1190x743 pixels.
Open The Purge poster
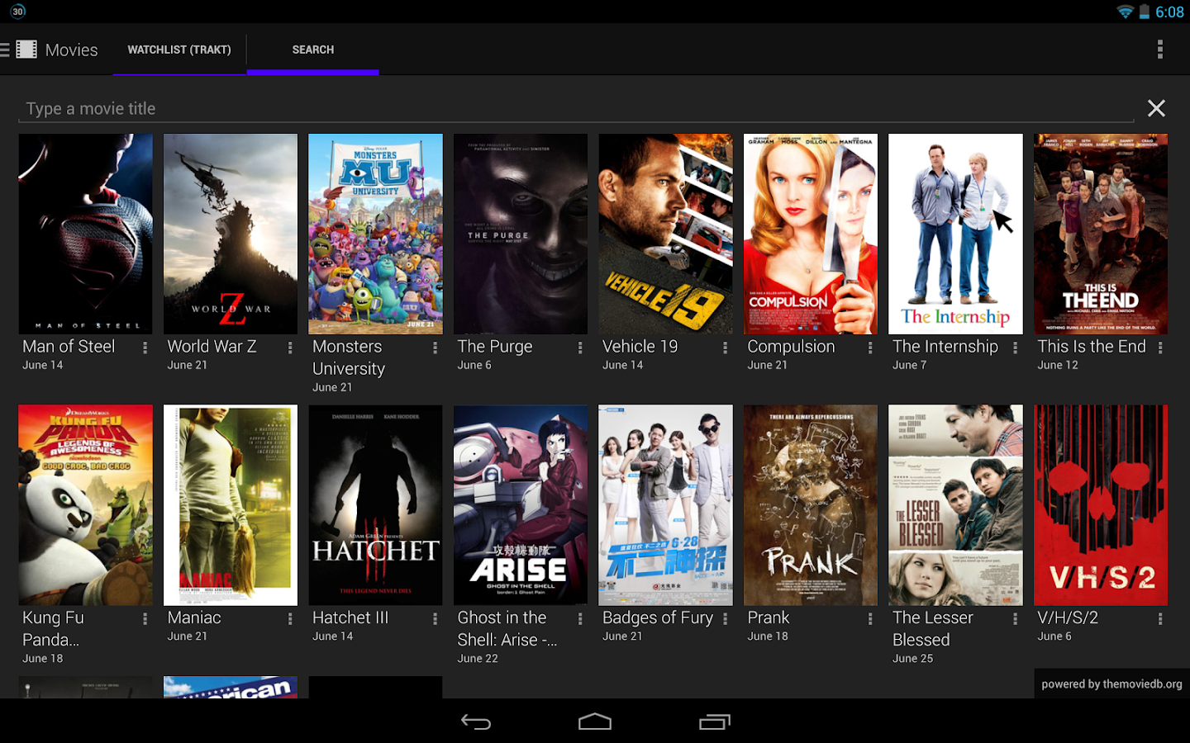coord(521,234)
